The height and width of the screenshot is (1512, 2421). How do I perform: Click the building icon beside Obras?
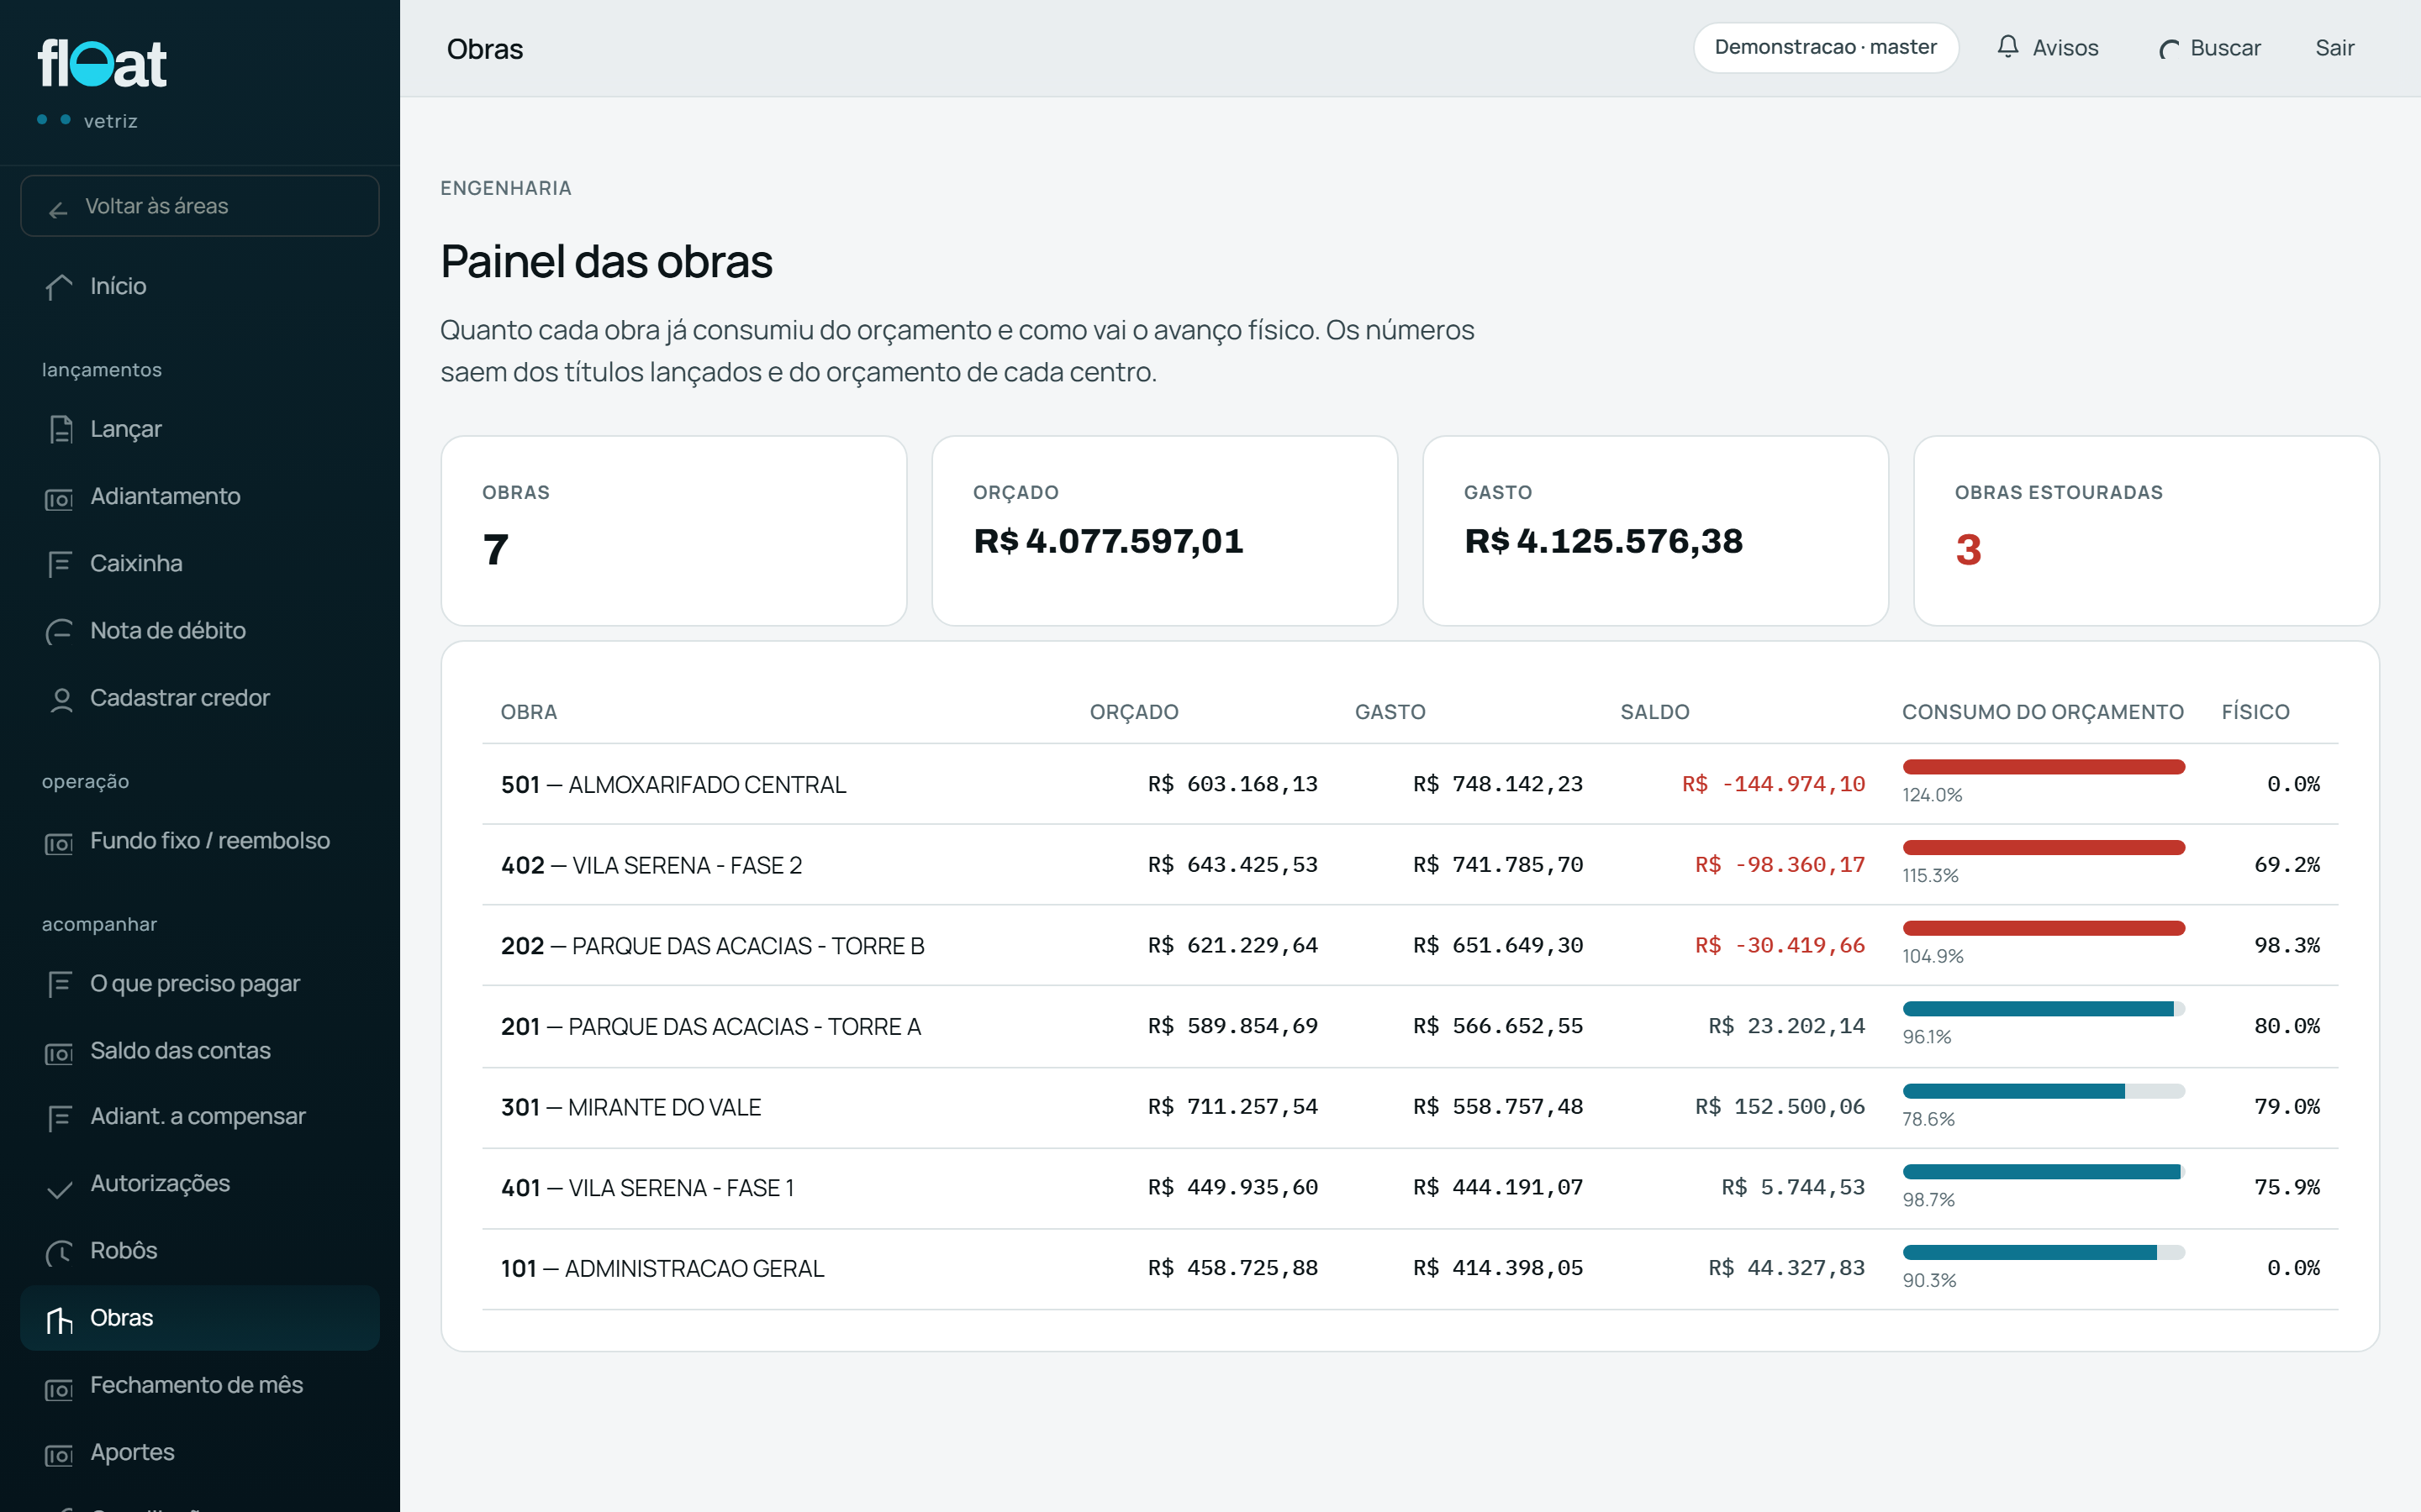point(59,1320)
